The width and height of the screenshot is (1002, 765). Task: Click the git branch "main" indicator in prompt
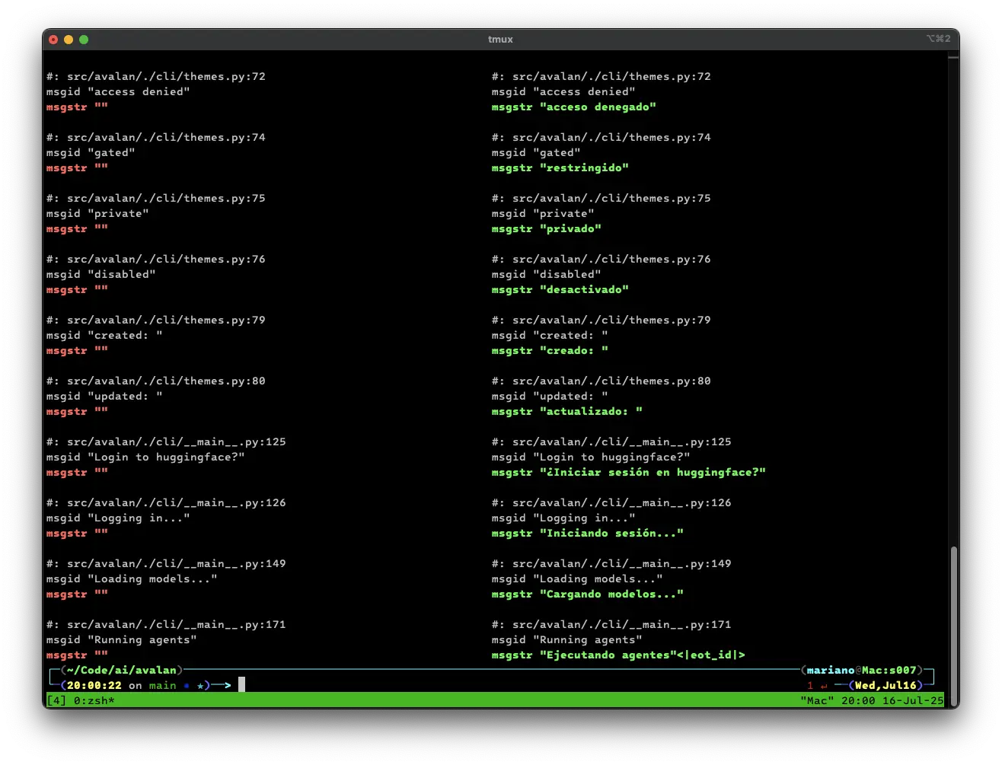(x=161, y=685)
